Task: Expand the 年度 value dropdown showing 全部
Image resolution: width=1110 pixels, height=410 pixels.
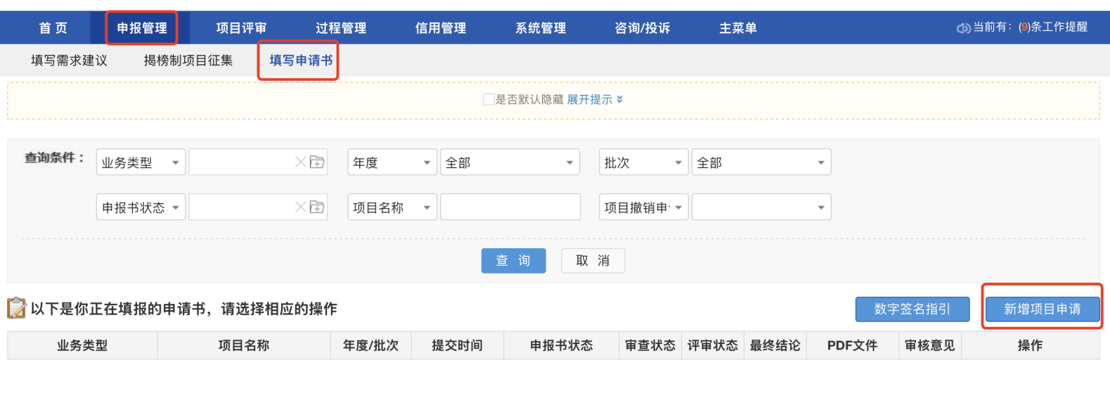Action: pyautogui.click(x=510, y=162)
